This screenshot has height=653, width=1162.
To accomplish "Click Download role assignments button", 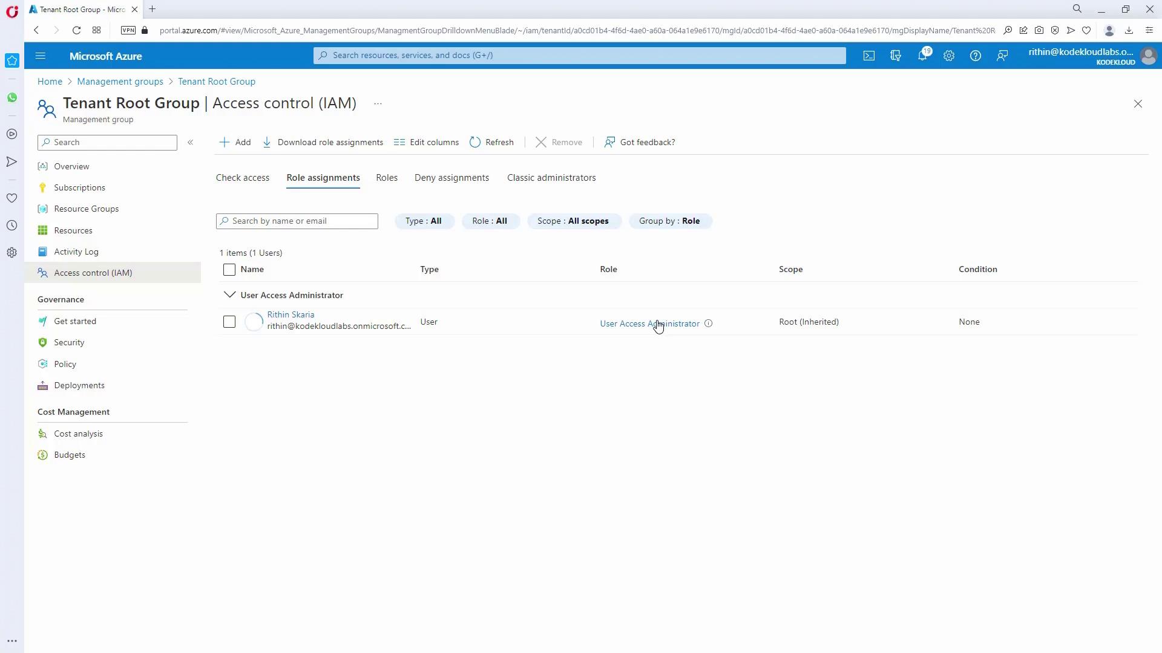I will pyautogui.click(x=323, y=142).
